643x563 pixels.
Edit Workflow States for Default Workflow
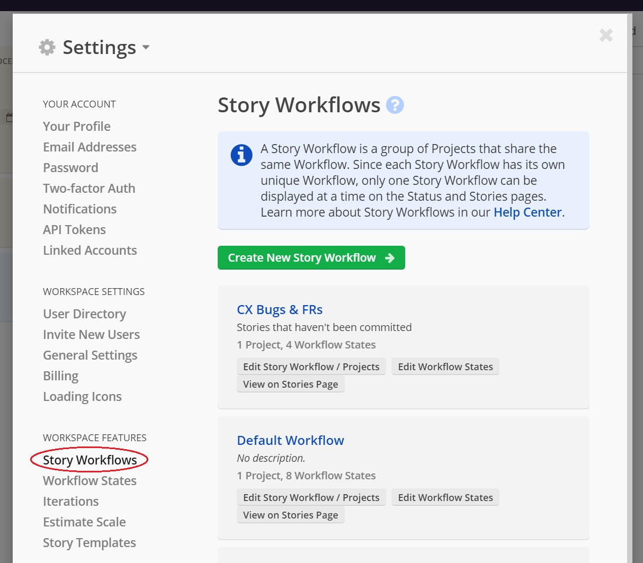click(x=445, y=497)
